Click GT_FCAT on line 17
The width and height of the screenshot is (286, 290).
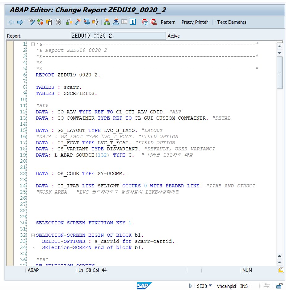coord(68,143)
